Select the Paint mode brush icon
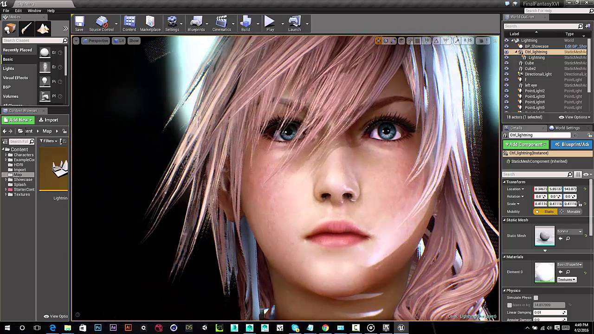The image size is (594, 334). point(26,29)
